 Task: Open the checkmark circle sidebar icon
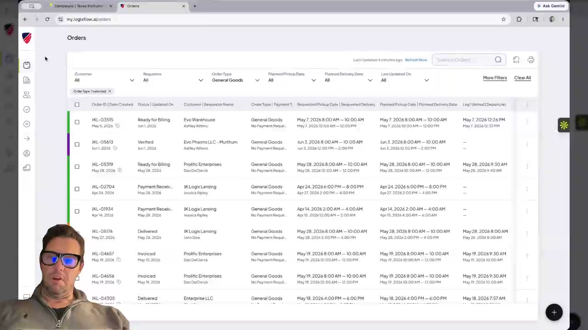27,109
